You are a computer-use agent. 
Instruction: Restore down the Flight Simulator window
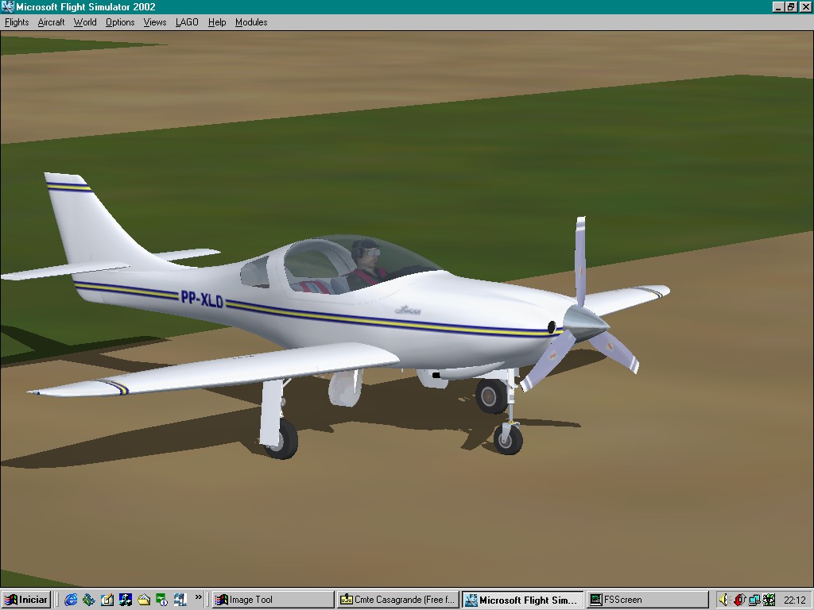click(x=790, y=6)
